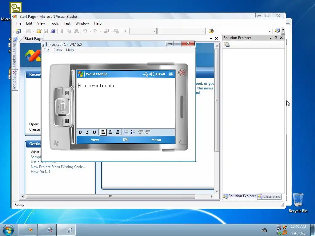Select align left in Word Mobile

click(103, 132)
